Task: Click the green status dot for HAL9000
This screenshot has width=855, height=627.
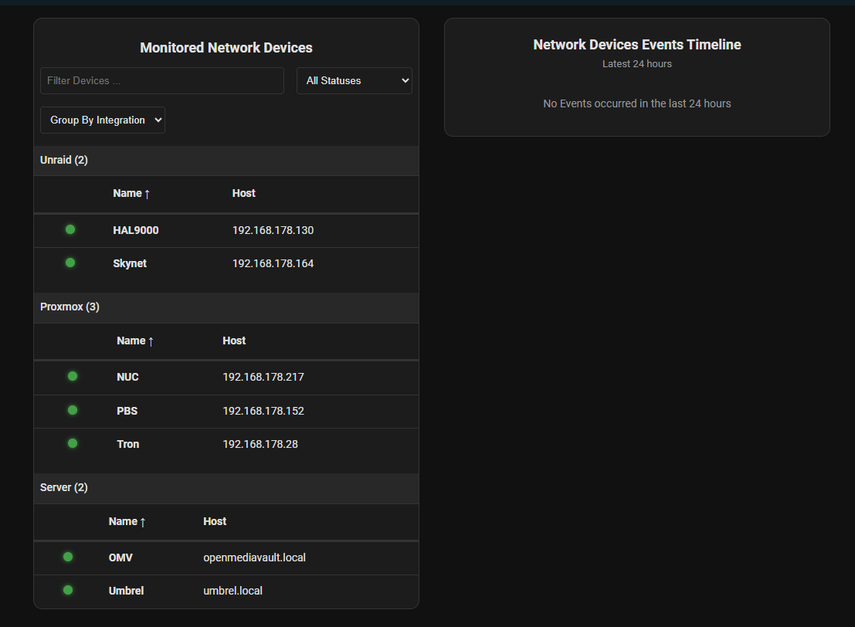Action: [70, 229]
